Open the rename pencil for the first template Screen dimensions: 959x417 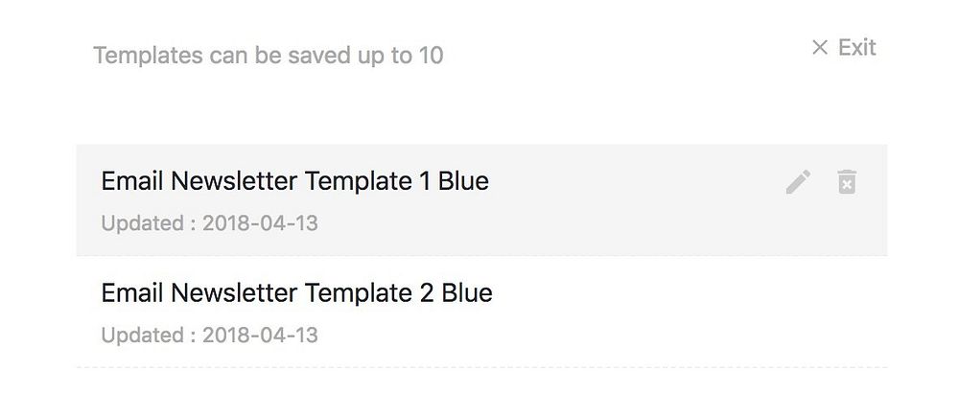[798, 182]
